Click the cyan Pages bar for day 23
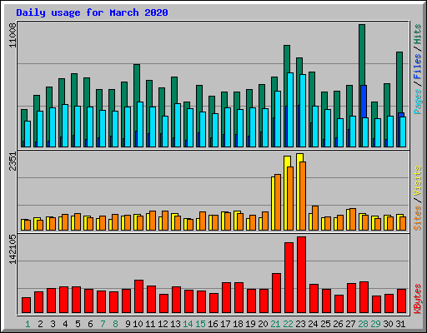The image size is (427, 333). 303,111
